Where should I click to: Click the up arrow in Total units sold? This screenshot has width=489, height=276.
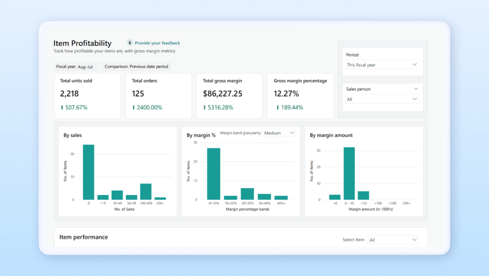pyautogui.click(x=62, y=108)
